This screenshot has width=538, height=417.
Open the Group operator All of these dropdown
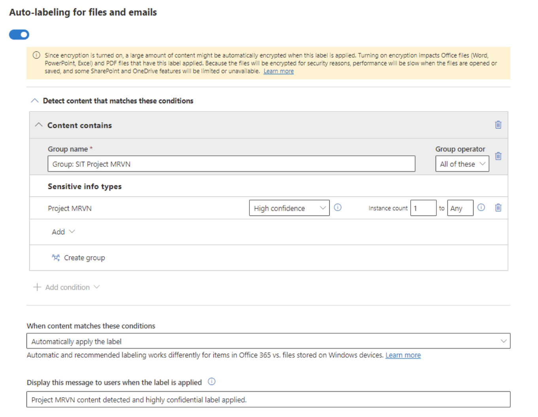coord(462,164)
